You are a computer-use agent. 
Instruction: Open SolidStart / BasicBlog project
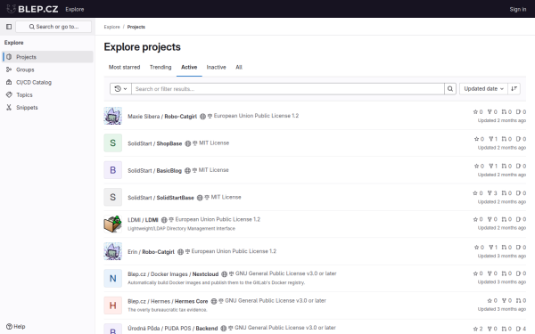pyautogui.click(x=154, y=170)
